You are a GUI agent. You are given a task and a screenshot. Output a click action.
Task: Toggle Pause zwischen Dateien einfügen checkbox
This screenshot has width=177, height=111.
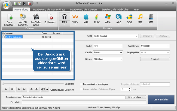click(x=81, y=89)
